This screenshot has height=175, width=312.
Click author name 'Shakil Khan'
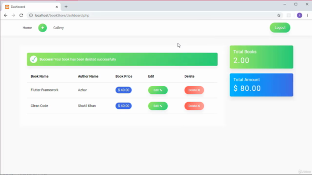[x=87, y=106]
